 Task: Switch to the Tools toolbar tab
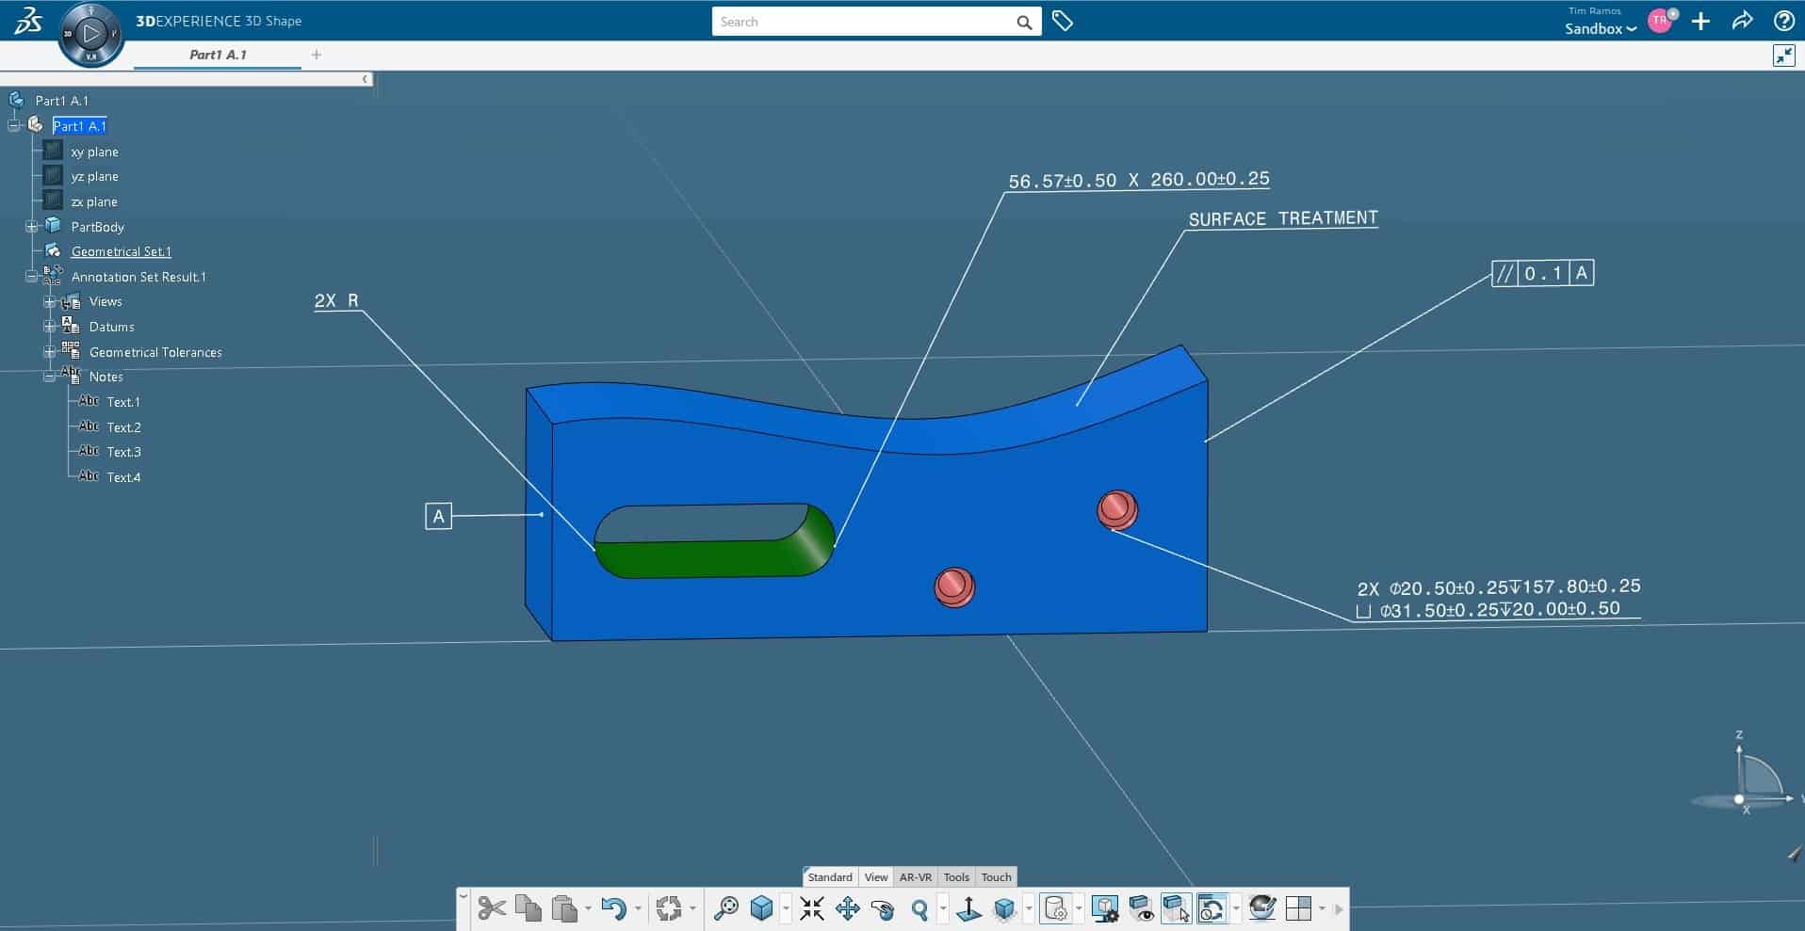[x=956, y=876]
